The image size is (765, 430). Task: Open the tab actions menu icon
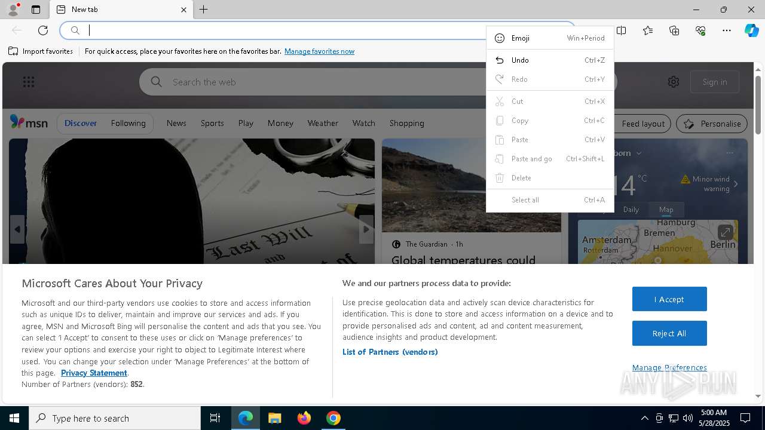point(36,10)
